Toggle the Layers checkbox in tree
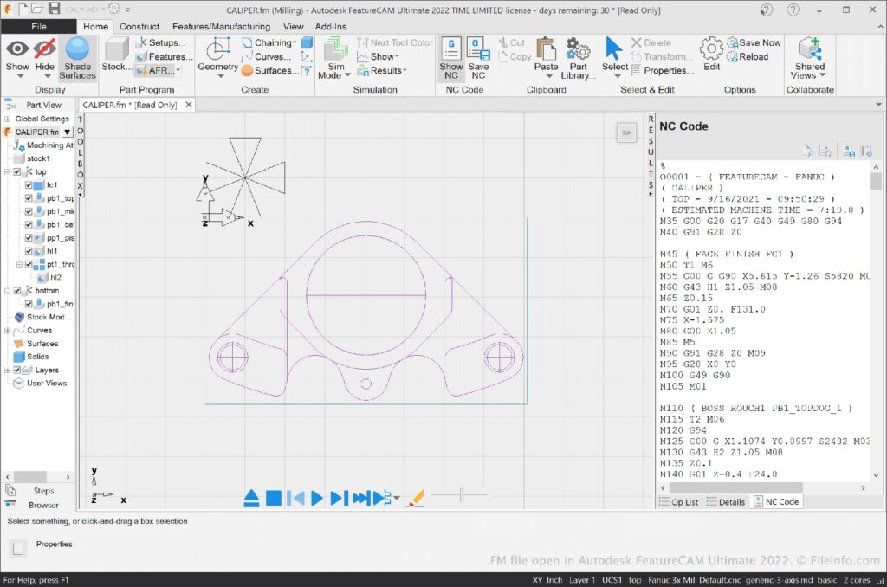887x587 pixels. tap(16, 370)
